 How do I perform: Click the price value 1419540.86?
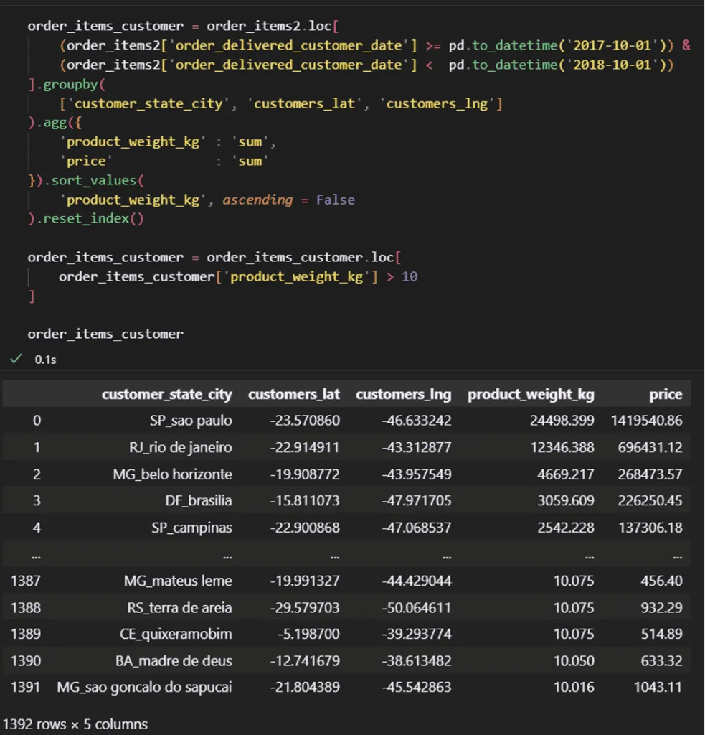pyautogui.click(x=646, y=421)
